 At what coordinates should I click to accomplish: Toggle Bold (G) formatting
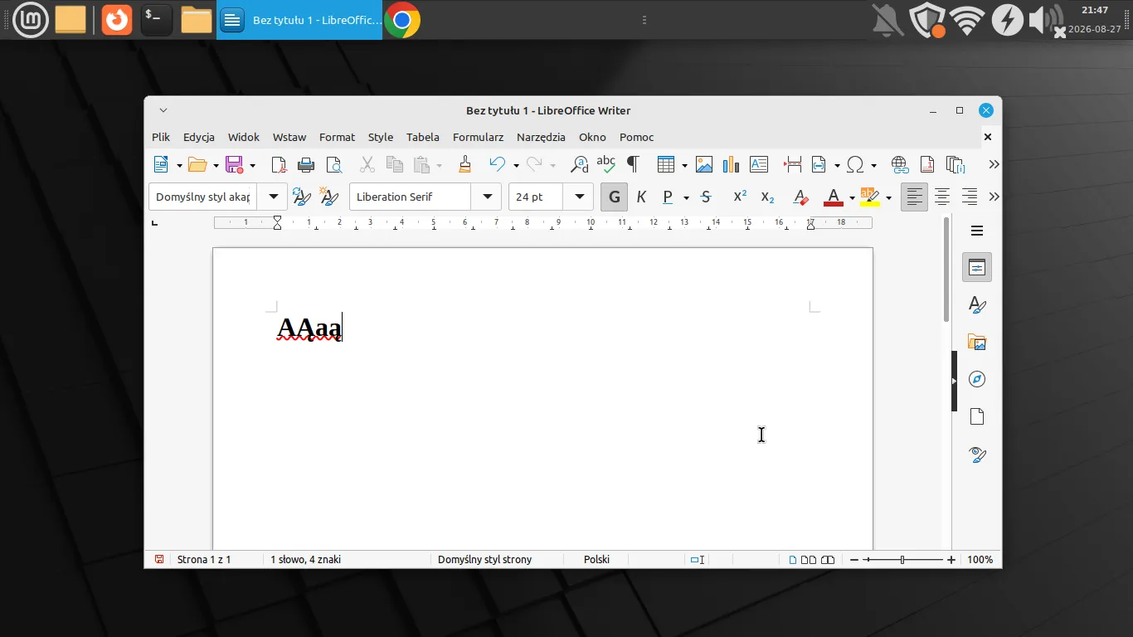tap(614, 197)
